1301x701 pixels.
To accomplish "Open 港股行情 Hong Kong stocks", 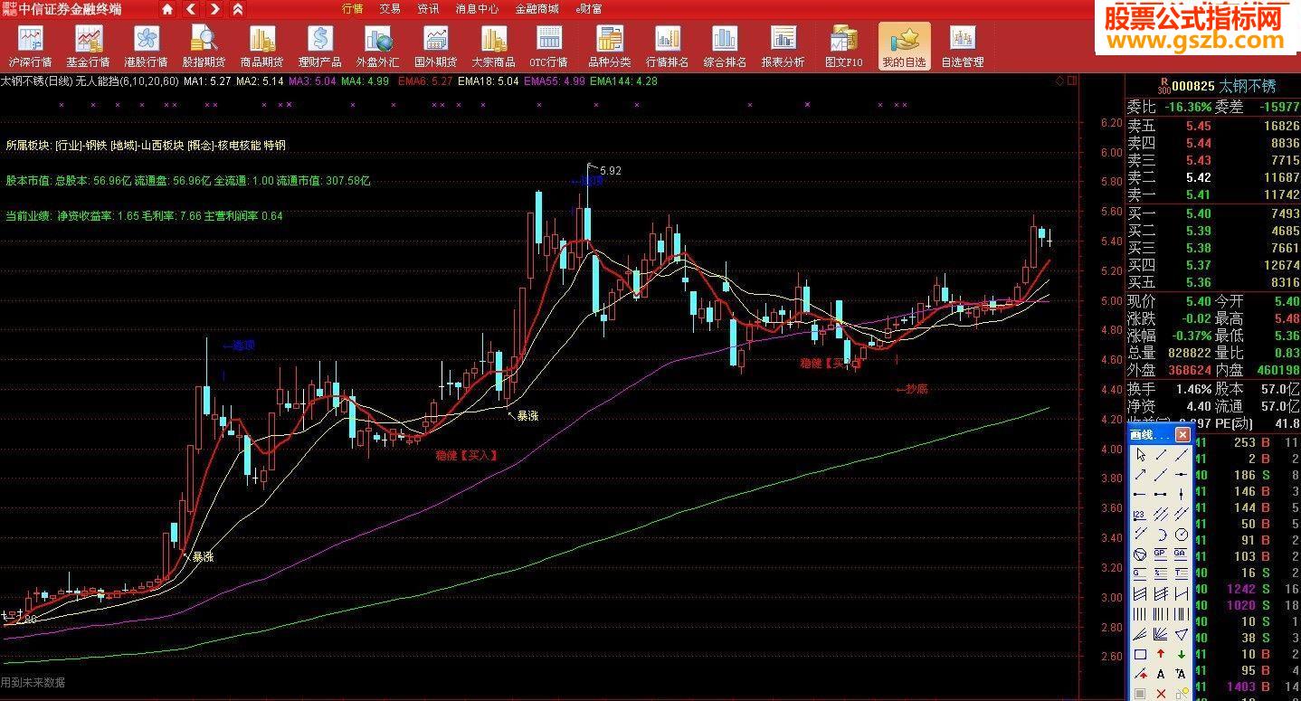I will 146,47.
